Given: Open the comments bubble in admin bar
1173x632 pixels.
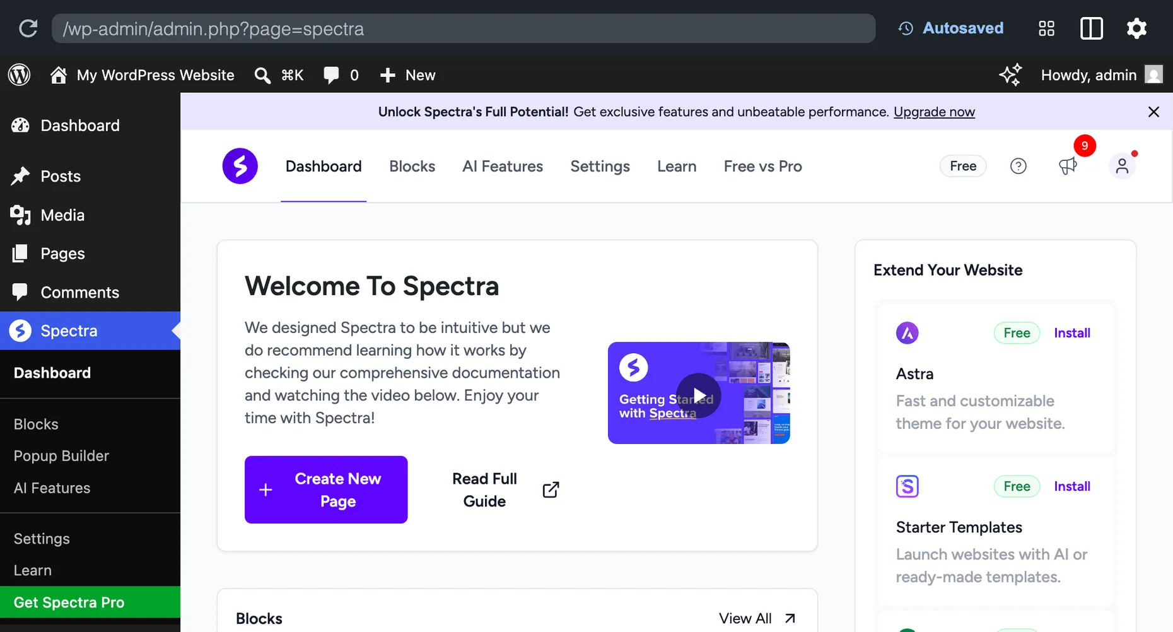Looking at the screenshot, I should click(331, 75).
